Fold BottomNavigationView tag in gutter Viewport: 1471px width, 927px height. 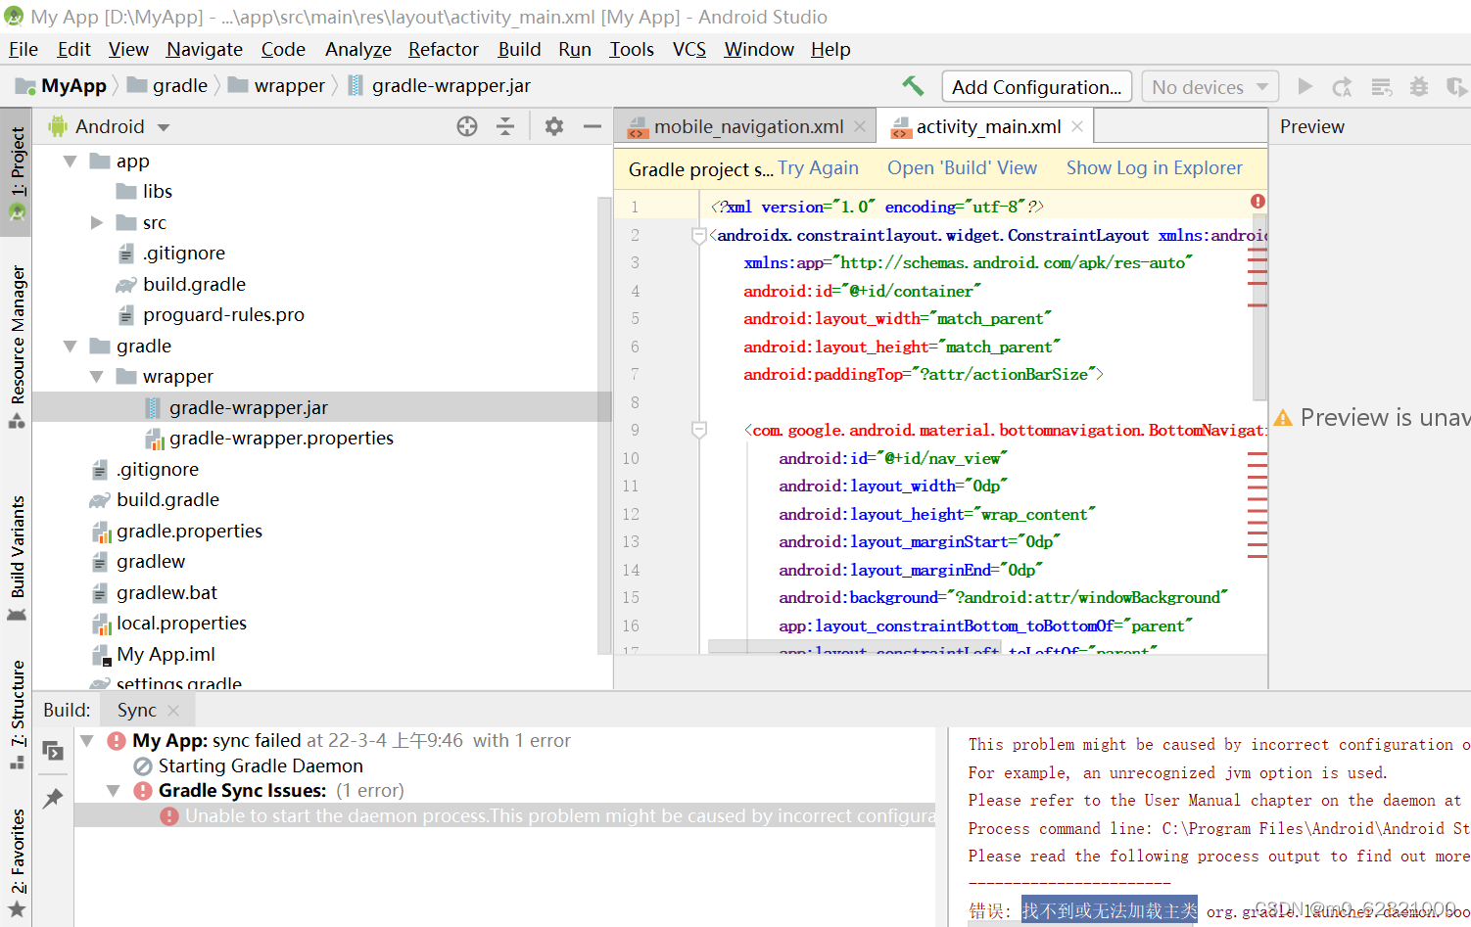click(699, 430)
